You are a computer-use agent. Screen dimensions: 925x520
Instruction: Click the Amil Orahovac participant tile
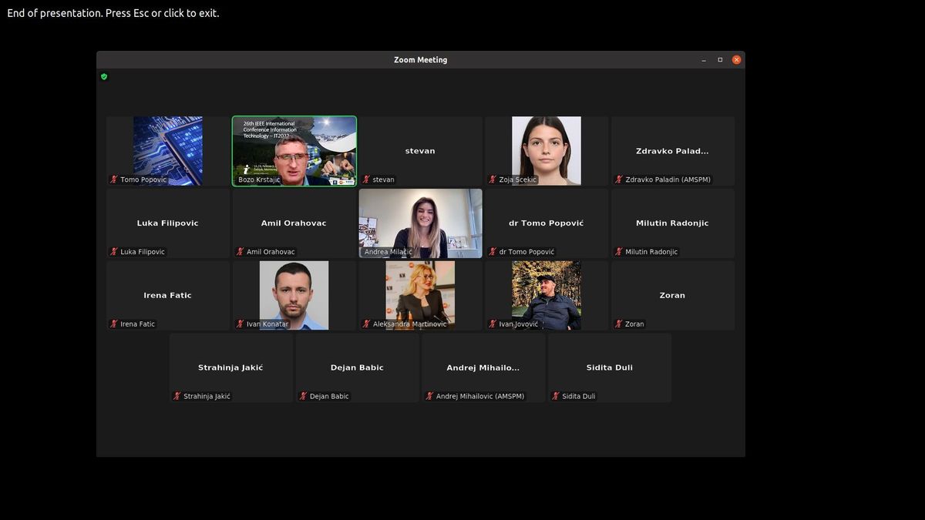pyautogui.click(x=294, y=223)
